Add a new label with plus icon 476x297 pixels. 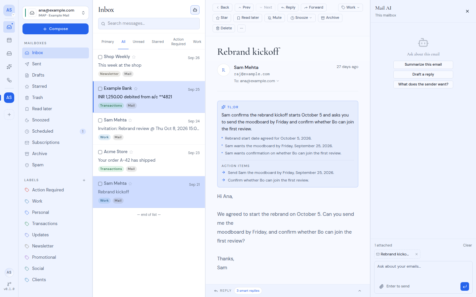(x=84, y=180)
